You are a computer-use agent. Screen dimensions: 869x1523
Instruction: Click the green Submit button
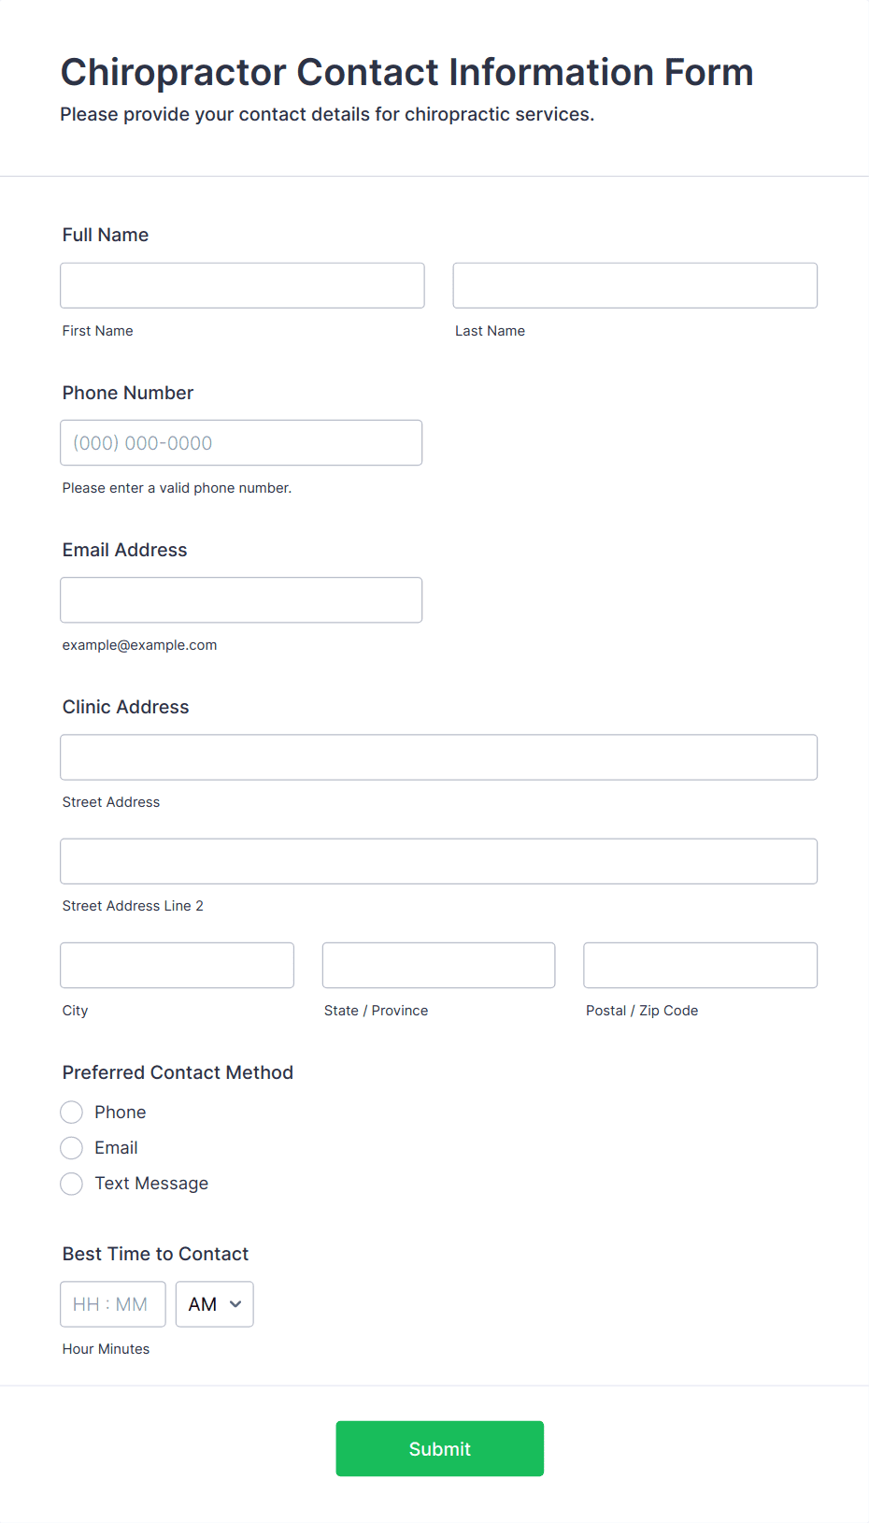439,1448
